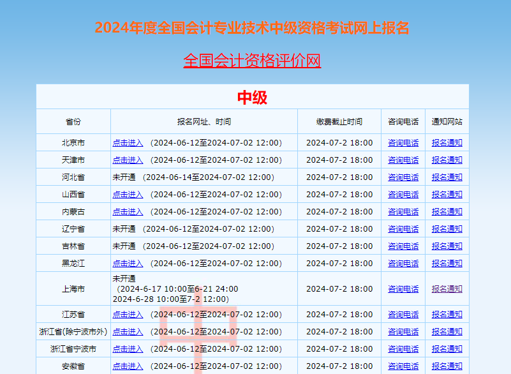The image size is (511, 374).
Task: Open 浙江省宁波市 registration entry link
Action: (x=127, y=348)
